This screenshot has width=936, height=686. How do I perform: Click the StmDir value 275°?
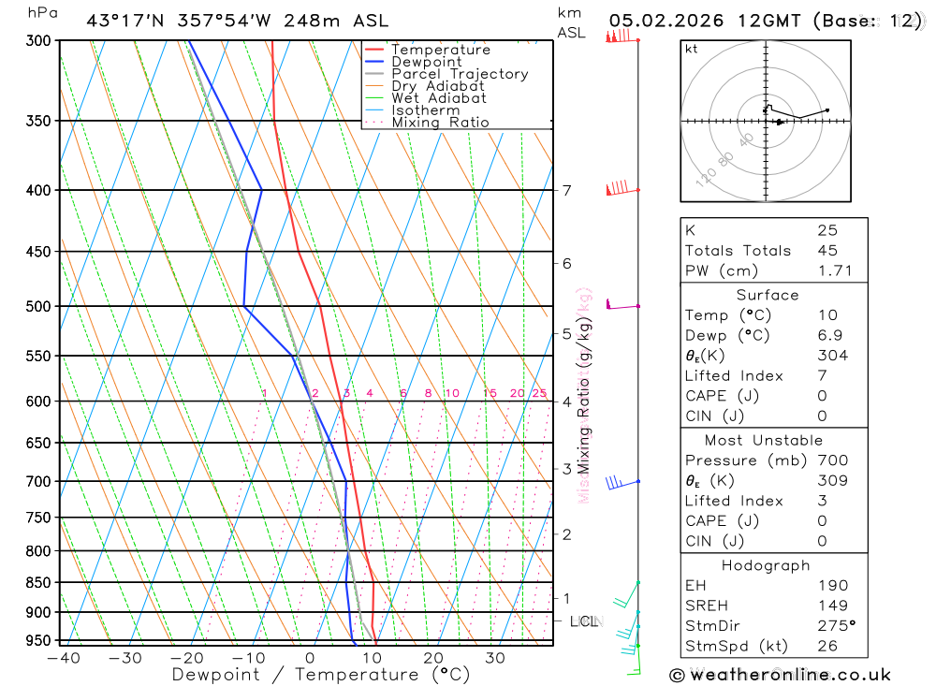tap(837, 626)
